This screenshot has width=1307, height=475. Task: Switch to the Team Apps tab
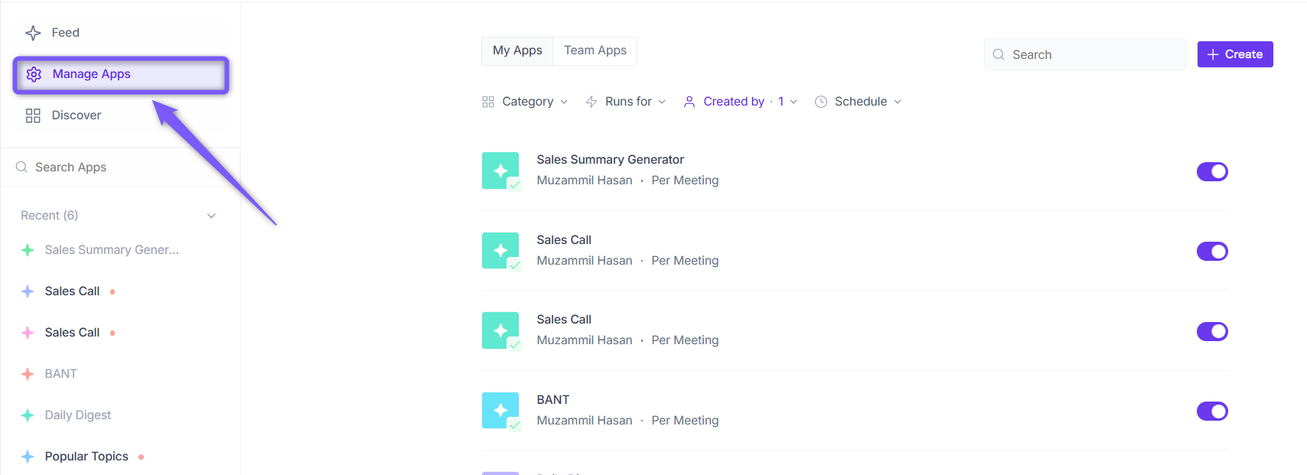(595, 50)
